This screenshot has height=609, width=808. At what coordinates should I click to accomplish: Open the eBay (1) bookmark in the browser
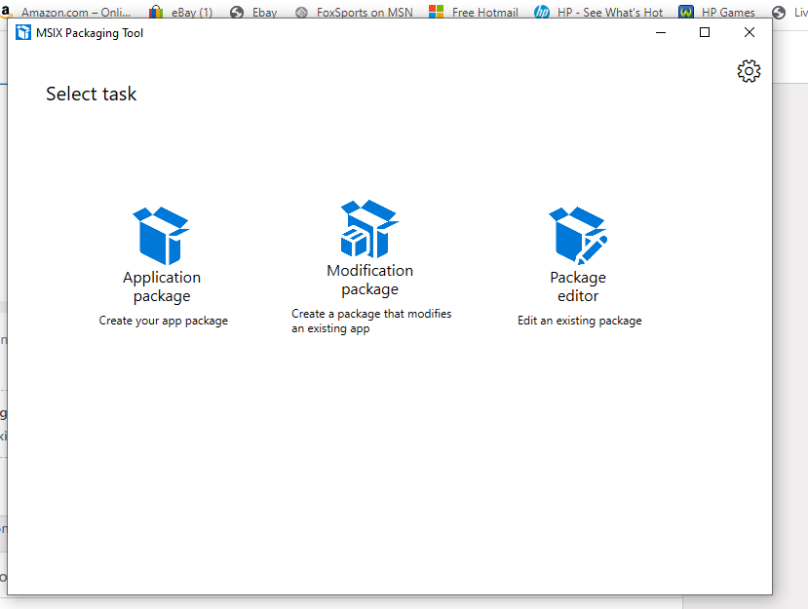coord(181,12)
